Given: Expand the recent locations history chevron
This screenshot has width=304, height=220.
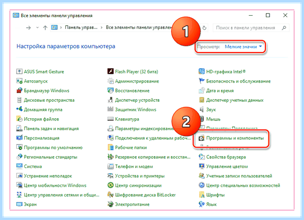Looking at the screenshot, I should click(x=37, y=28).
